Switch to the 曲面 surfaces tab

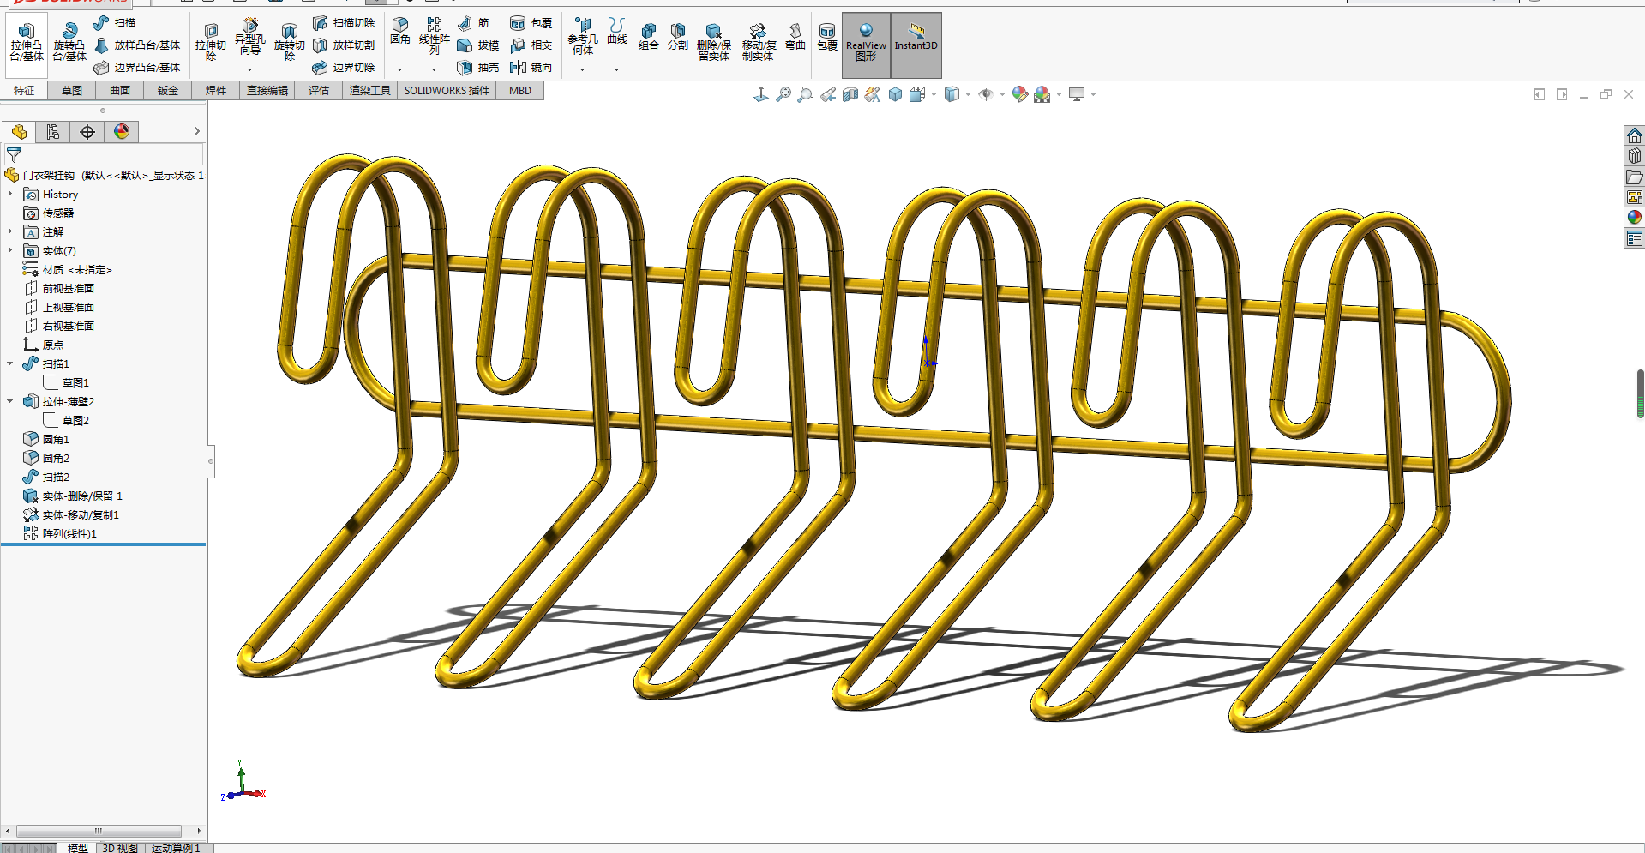coord(120,91)
